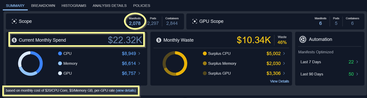Click the Manifests Optimized label
Image resolution: width=367 pixels, height=98 pixels.
click(x=316, y=52)
